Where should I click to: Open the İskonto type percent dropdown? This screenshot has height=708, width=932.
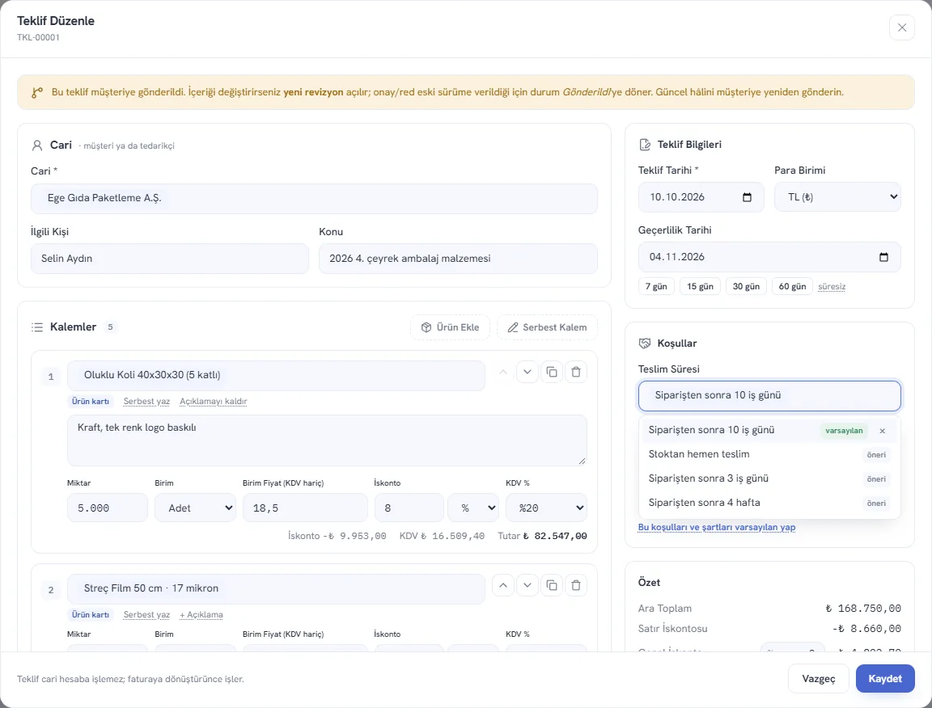[x=473, y=508]
